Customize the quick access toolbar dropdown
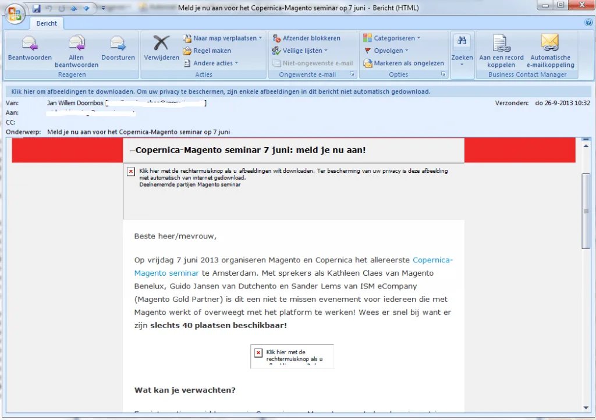Viewport: 596px width, 420px height. (103, 8)
